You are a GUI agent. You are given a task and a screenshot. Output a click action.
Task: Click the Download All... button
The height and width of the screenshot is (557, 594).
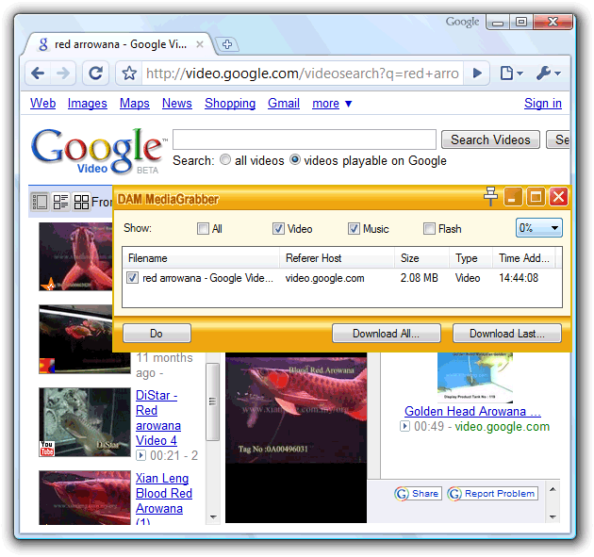pyautogui.click(x=386, y=334)
